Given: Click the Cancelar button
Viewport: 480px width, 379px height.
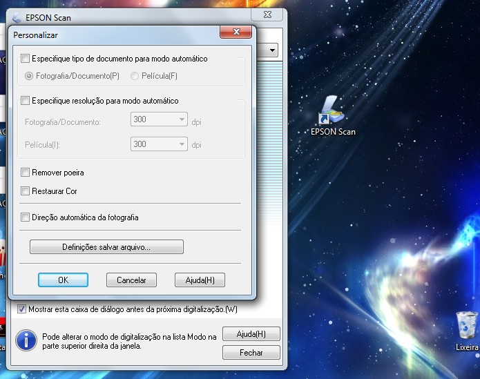Looking at the screenshot, I should 131,280.
